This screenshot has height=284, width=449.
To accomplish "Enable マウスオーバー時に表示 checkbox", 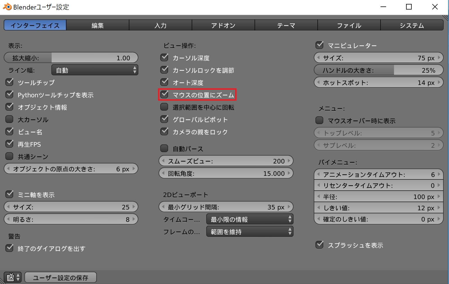I will (x=319, y=120).
